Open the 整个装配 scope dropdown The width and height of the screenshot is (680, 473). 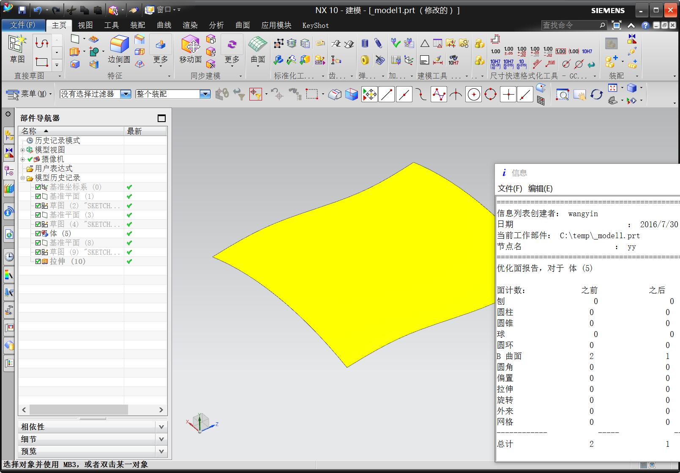coord(206,94)
